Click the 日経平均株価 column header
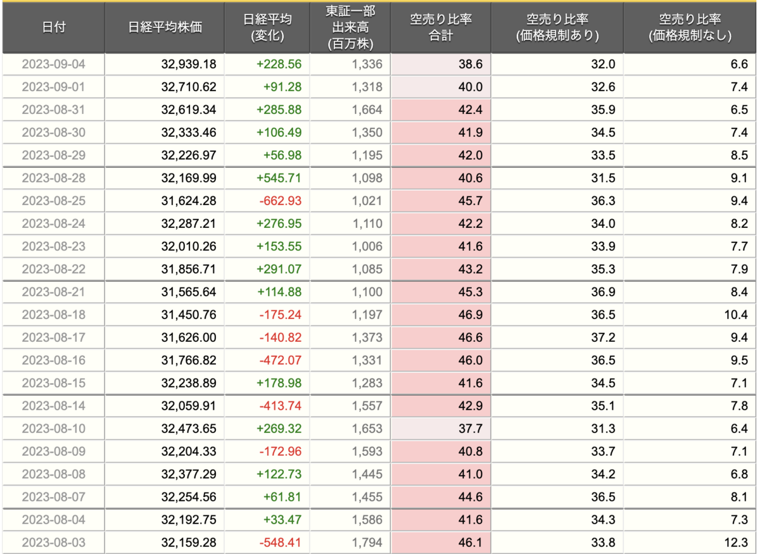Viewport: 760px width, 554px height. 165,28
